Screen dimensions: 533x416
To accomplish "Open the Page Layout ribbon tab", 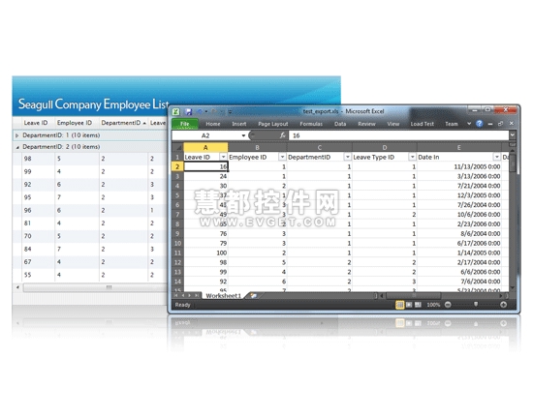I will pyautogui.click(x=273, y=124).
